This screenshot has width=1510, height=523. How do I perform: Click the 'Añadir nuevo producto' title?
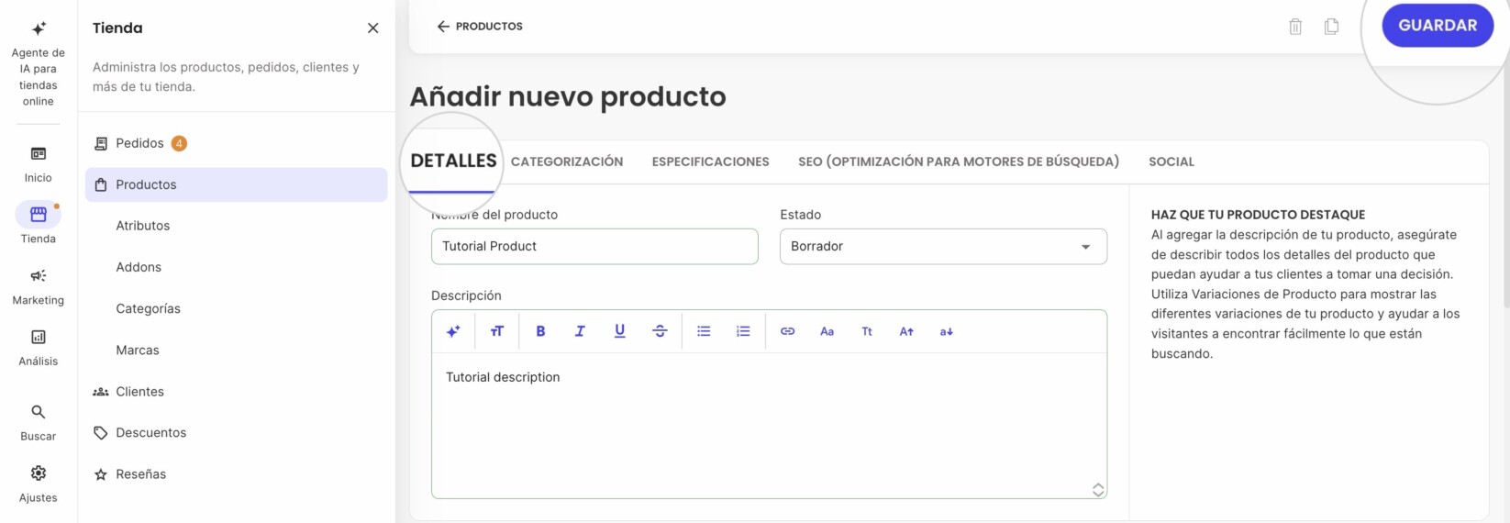(568, 96)
